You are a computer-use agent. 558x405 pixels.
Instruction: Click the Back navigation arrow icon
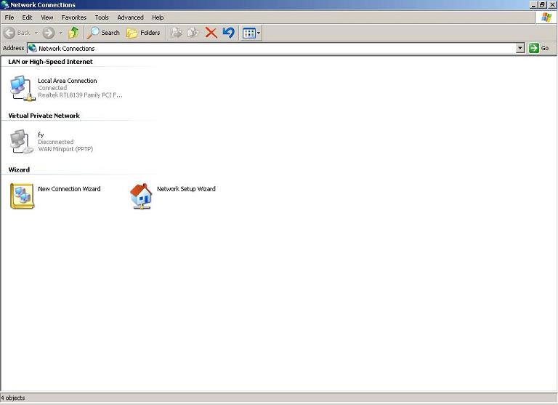tap(9, 33)
